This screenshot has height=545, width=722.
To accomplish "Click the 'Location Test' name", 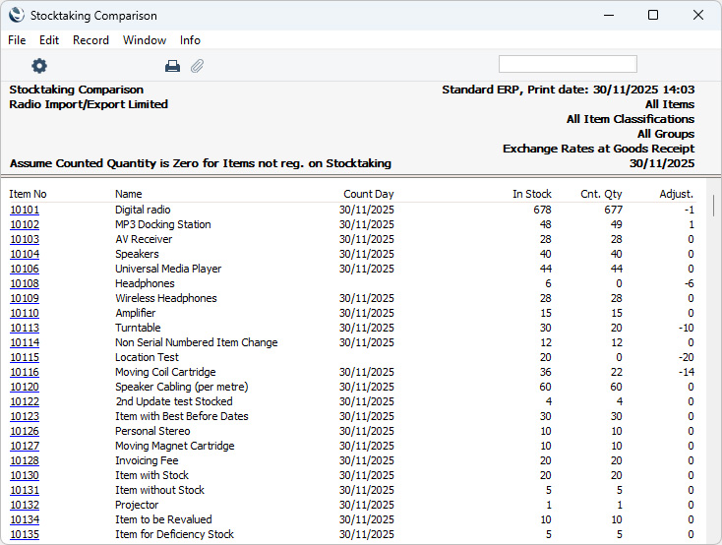I will click(147, 357).
